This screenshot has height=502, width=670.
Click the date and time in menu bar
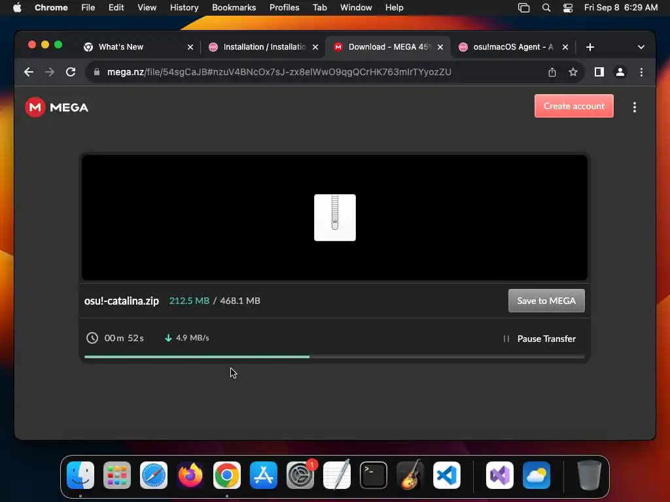point(621,8)
